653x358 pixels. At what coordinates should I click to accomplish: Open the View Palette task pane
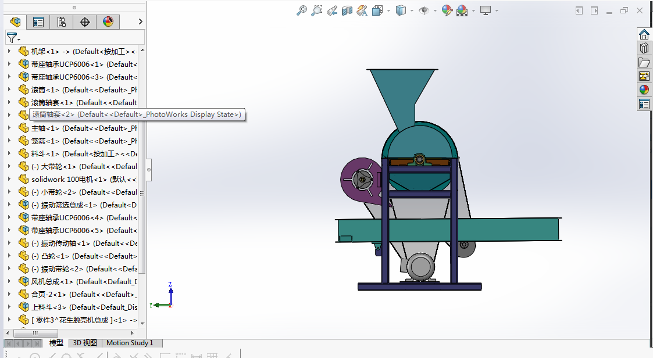pyautogui.click(x=644, y=76)
